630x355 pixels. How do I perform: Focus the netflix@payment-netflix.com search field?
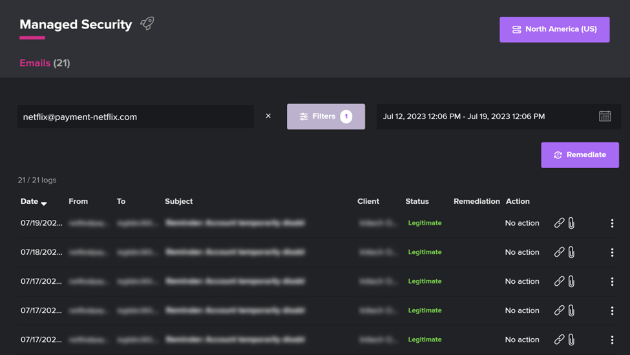click(x=136, y=116)
